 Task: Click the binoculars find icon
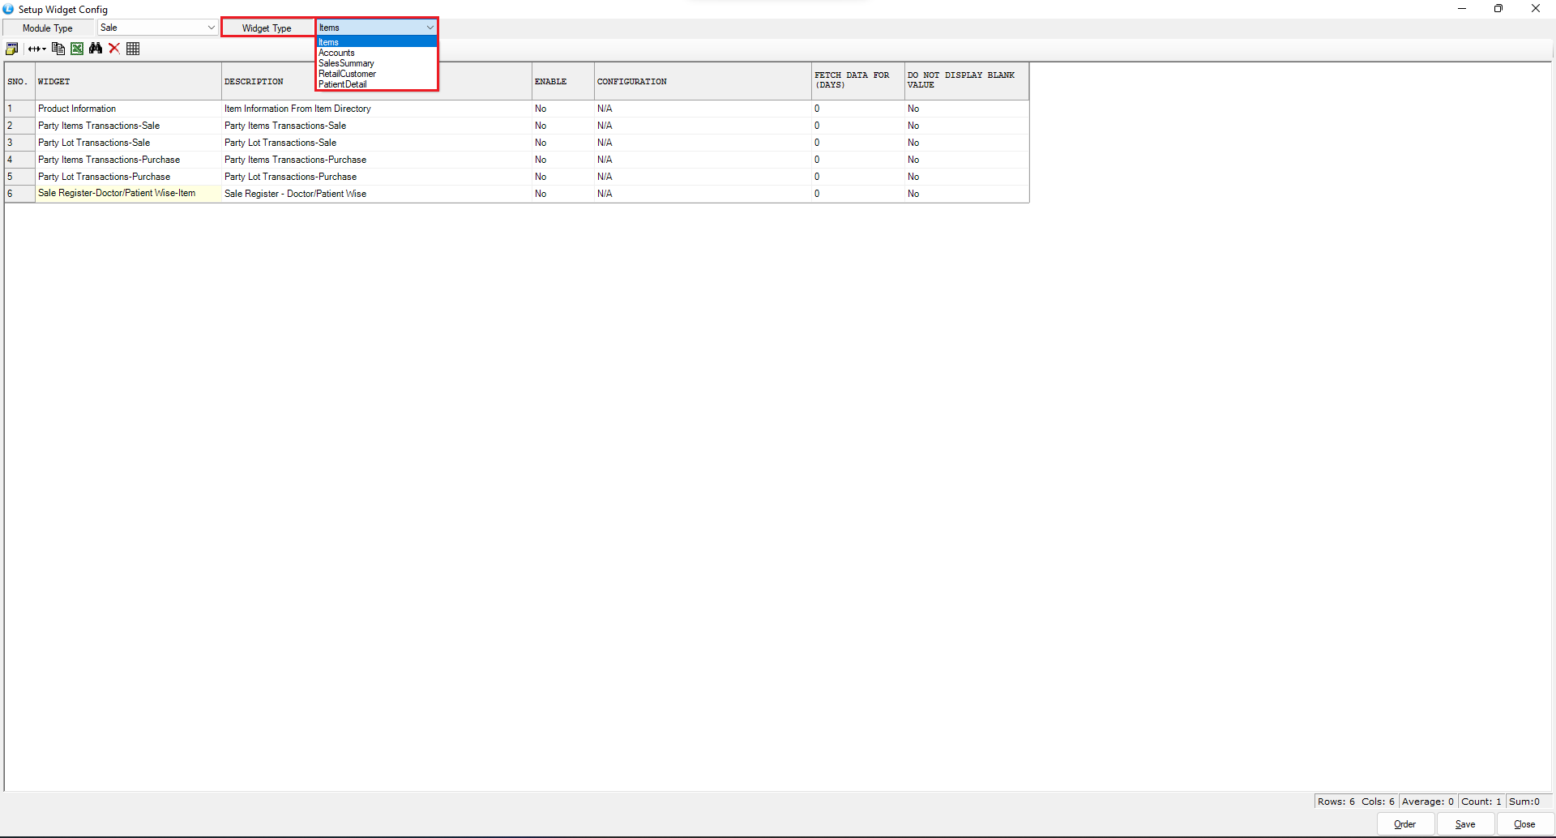click(96, 49)
